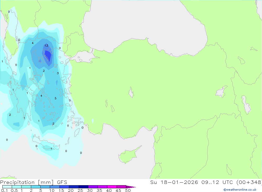
Task: Click the 10–15 mm blue legend swatch
Action: pyautogui.click(x=55, y=187)
